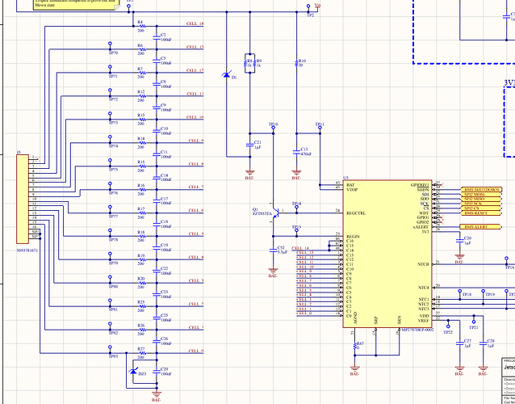The width and height of the screenshot is (515, 404).
Task: Select test point TP15 circle
Action: [x=296, y=230]
